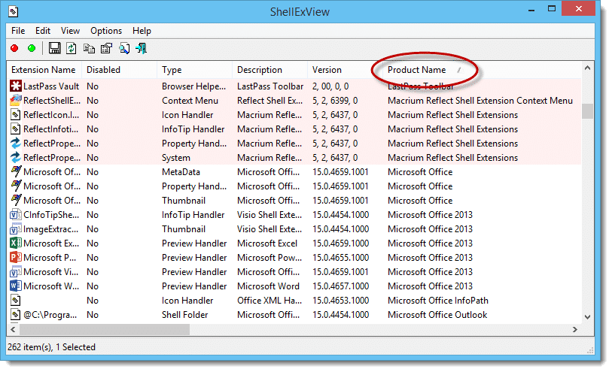This screenshot has height=372, width=612.
Task: Click the Visio icon of CInfoTipShe... row
Action: 15,215
